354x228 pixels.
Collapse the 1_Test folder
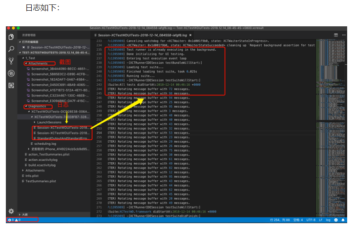click(23, 58)
